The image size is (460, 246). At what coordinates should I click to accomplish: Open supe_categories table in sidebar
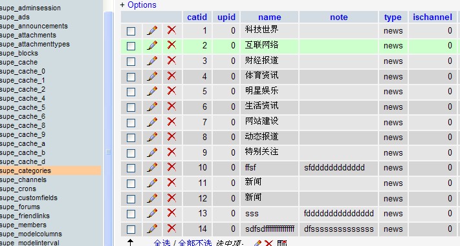coord(25,170)
